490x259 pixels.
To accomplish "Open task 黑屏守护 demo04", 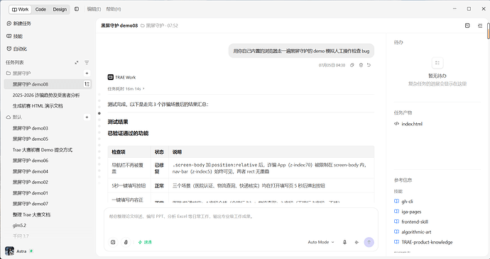I will (31, 171).
